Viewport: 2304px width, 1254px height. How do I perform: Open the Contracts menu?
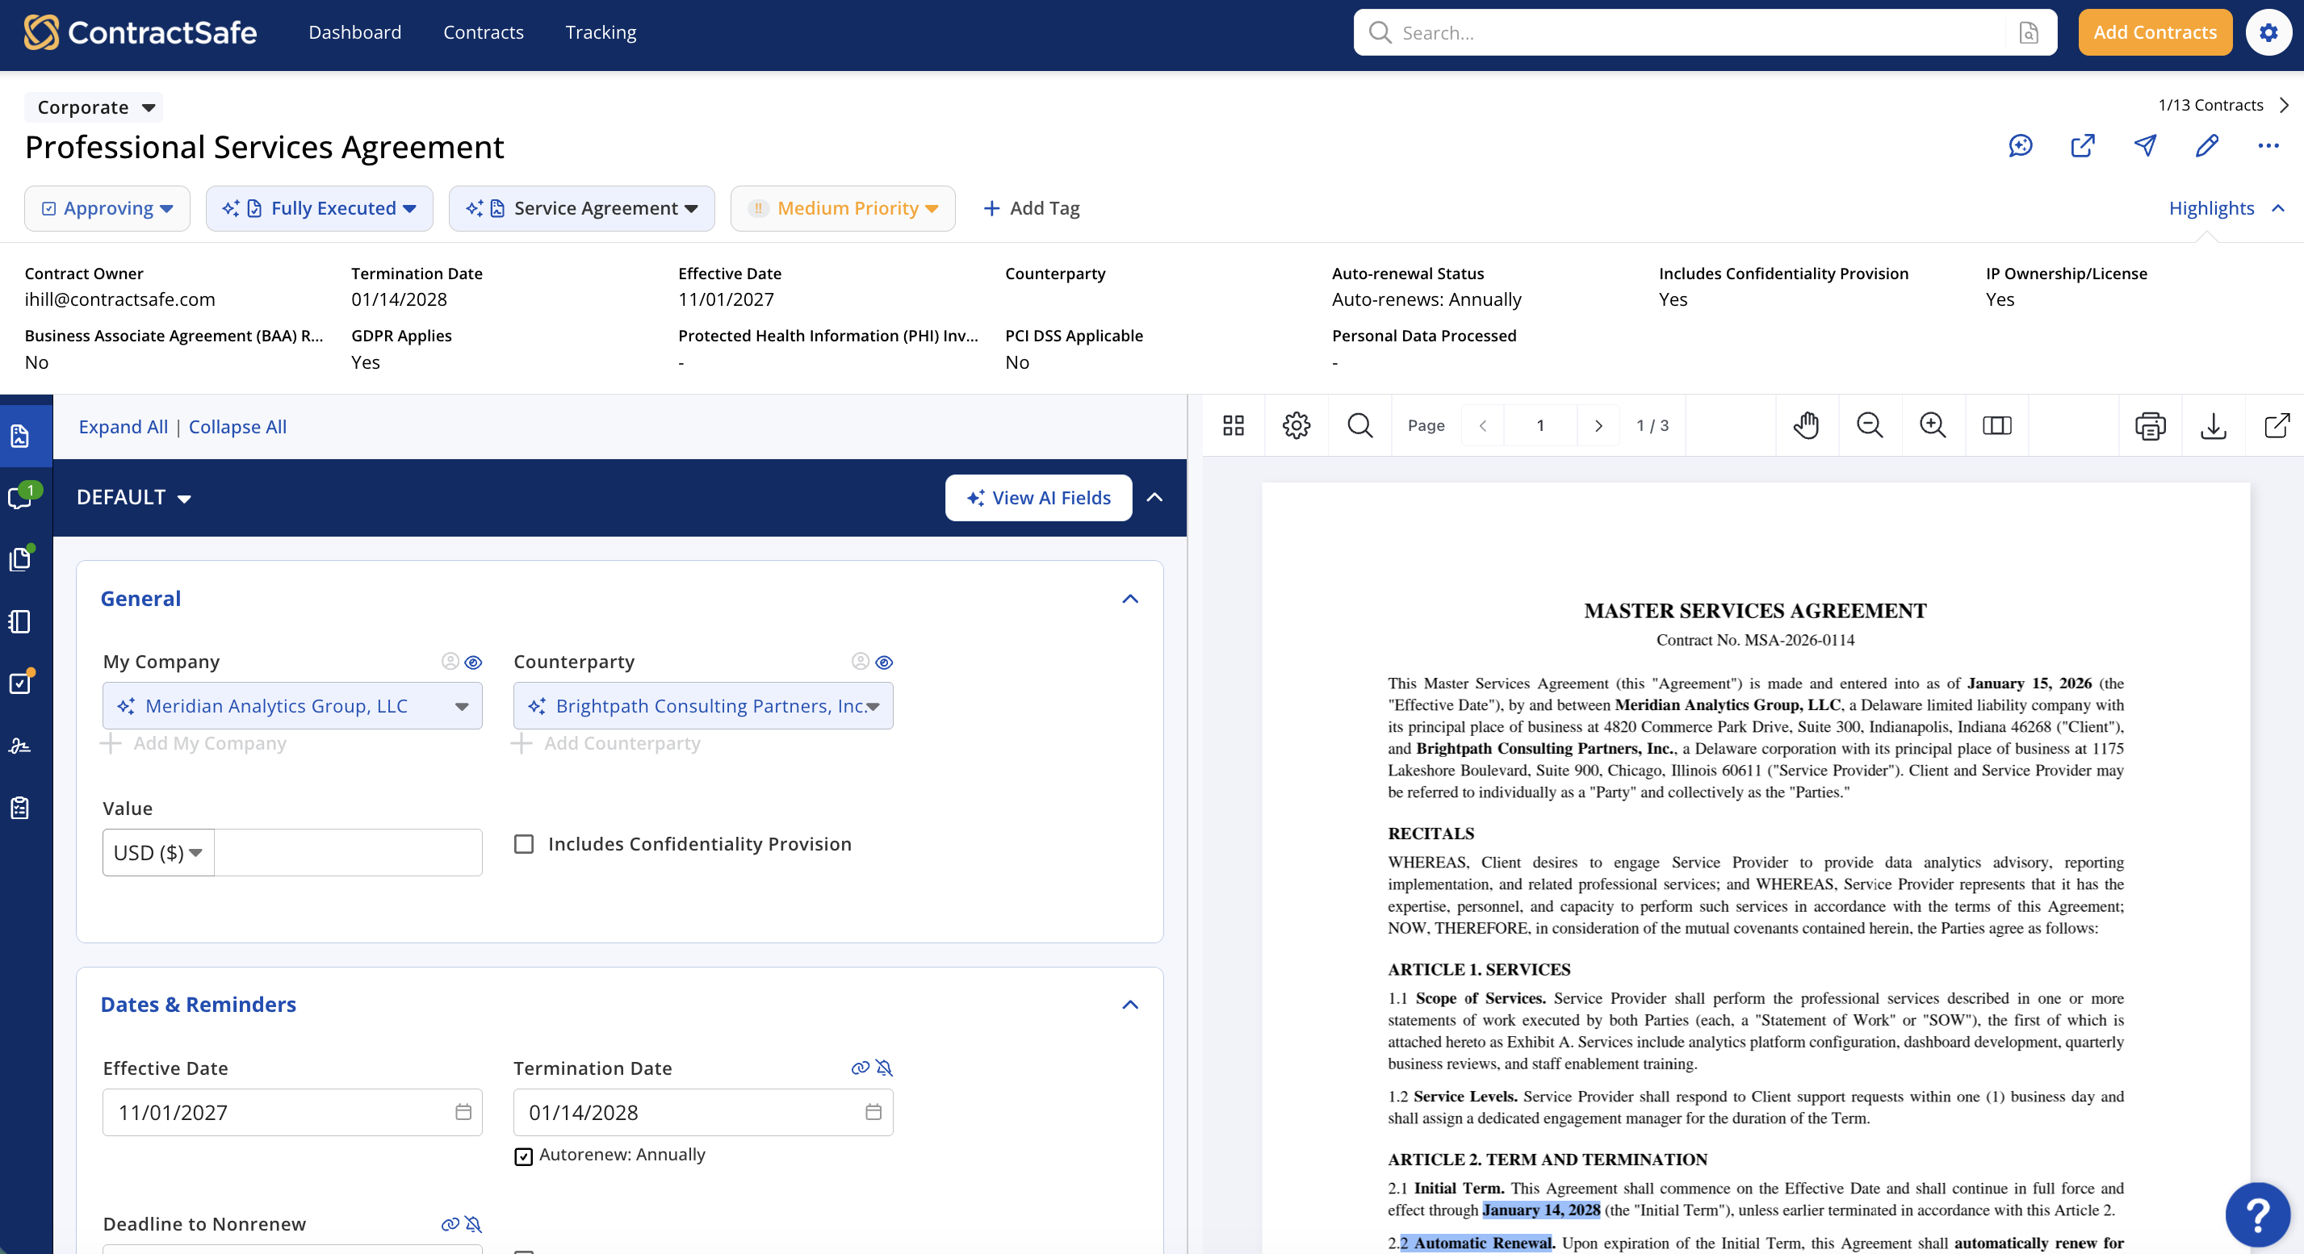(483, 32)
